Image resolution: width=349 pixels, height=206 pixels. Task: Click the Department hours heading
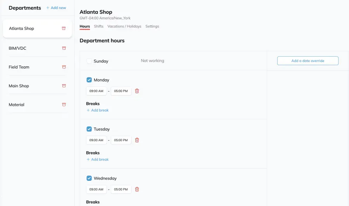(102, 40)
